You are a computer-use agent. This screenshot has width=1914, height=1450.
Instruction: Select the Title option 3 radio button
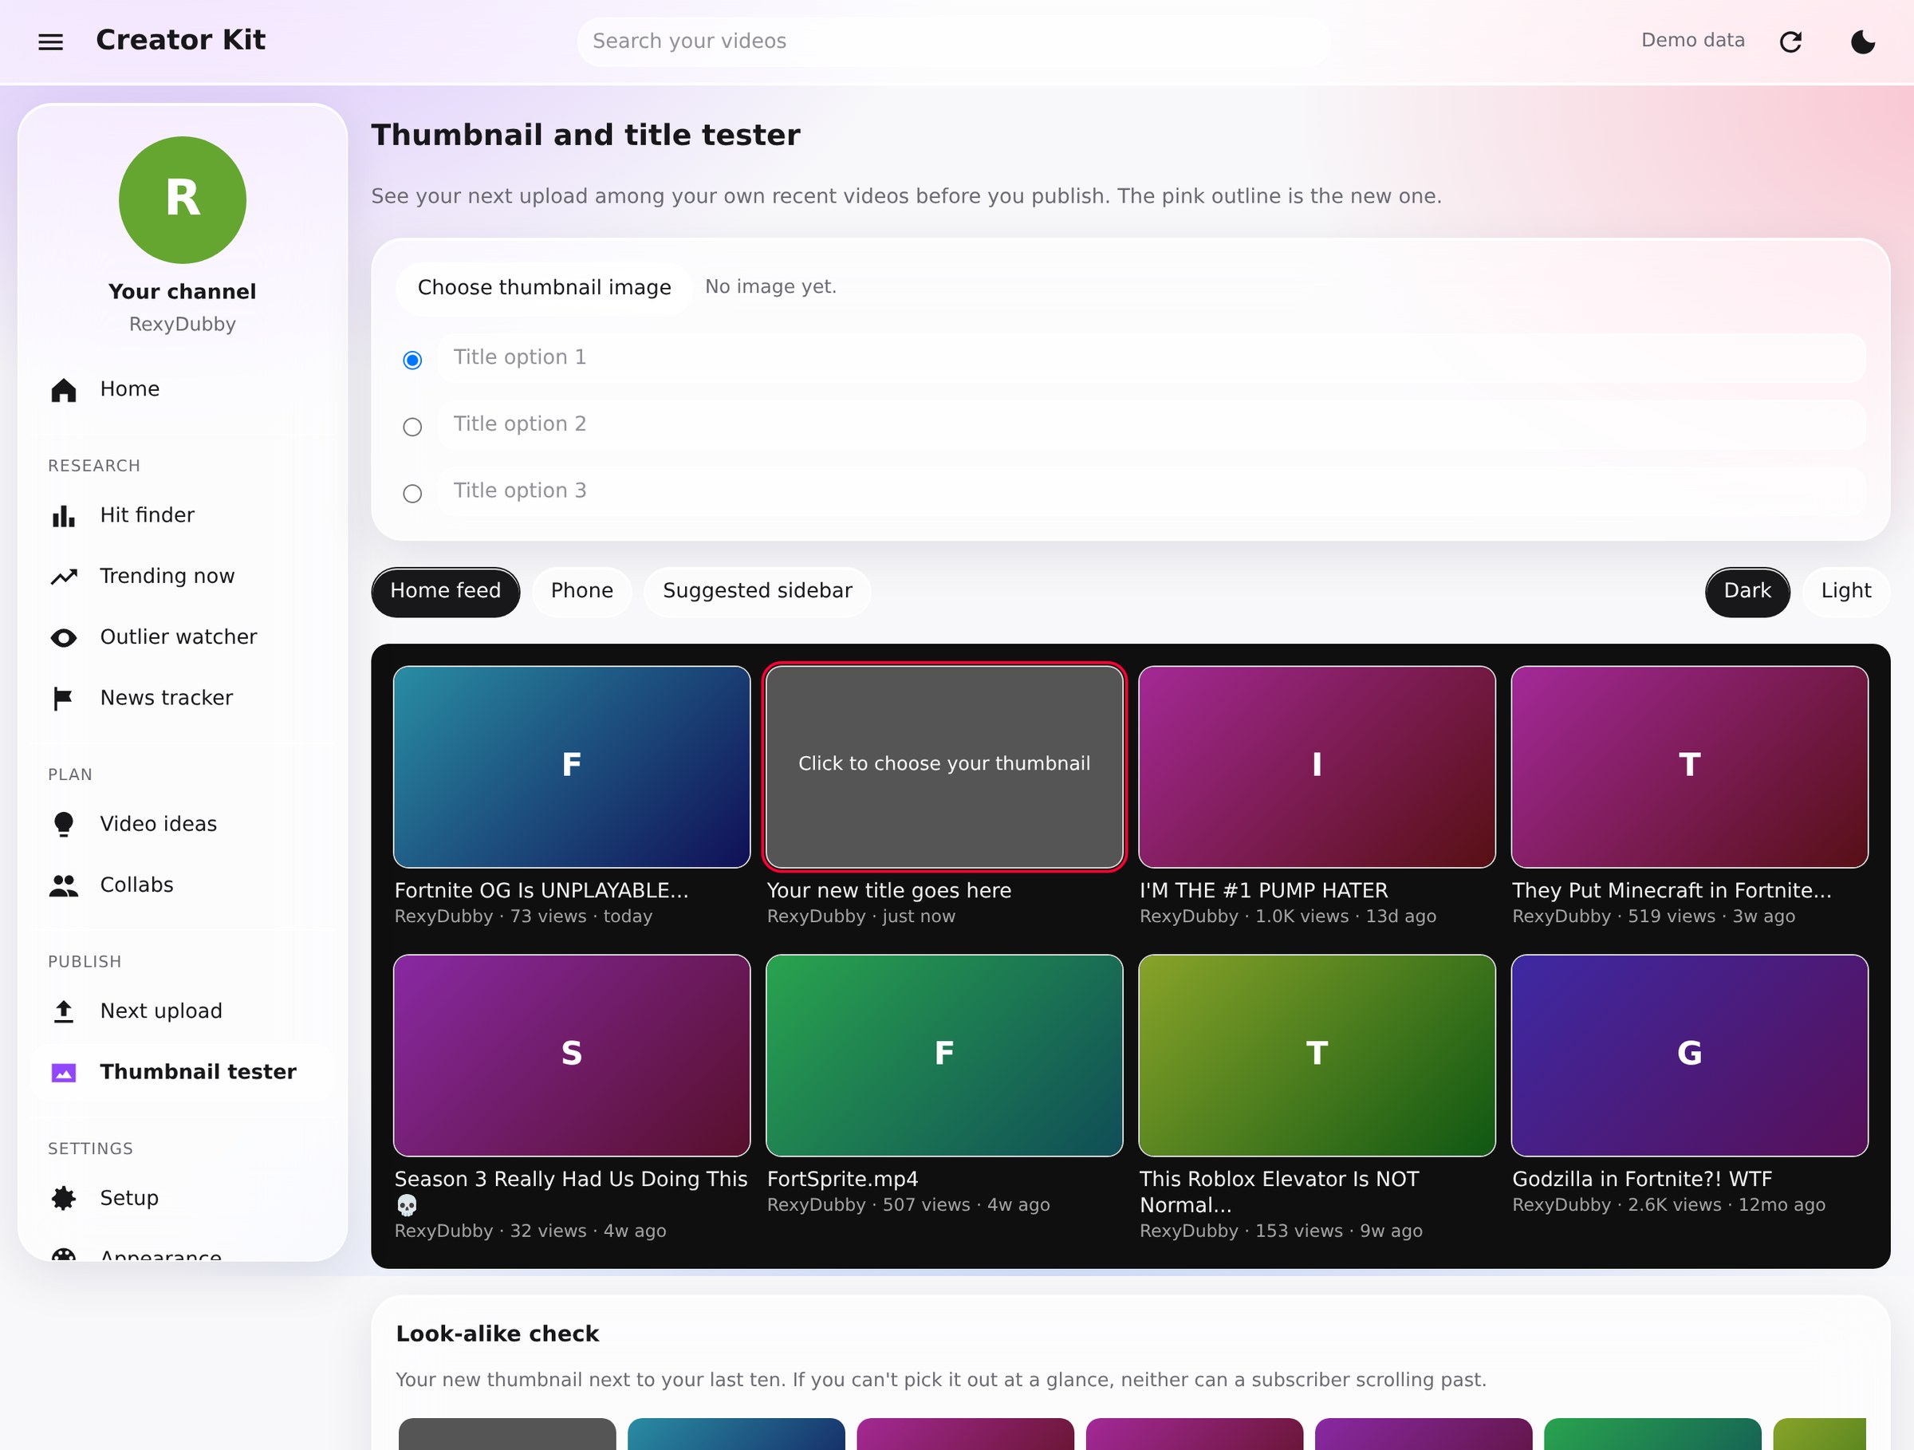point(413,493)
